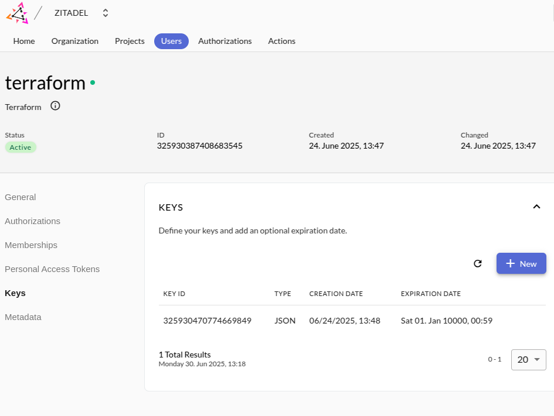Go to the Actions tab
Screen dimensions: 554x416
(281, 41)
